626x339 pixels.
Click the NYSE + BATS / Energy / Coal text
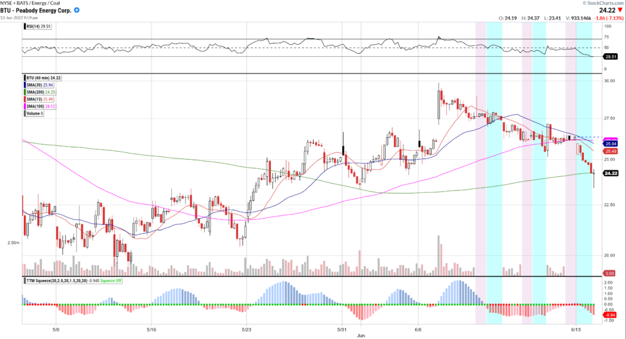pos(30,3)
